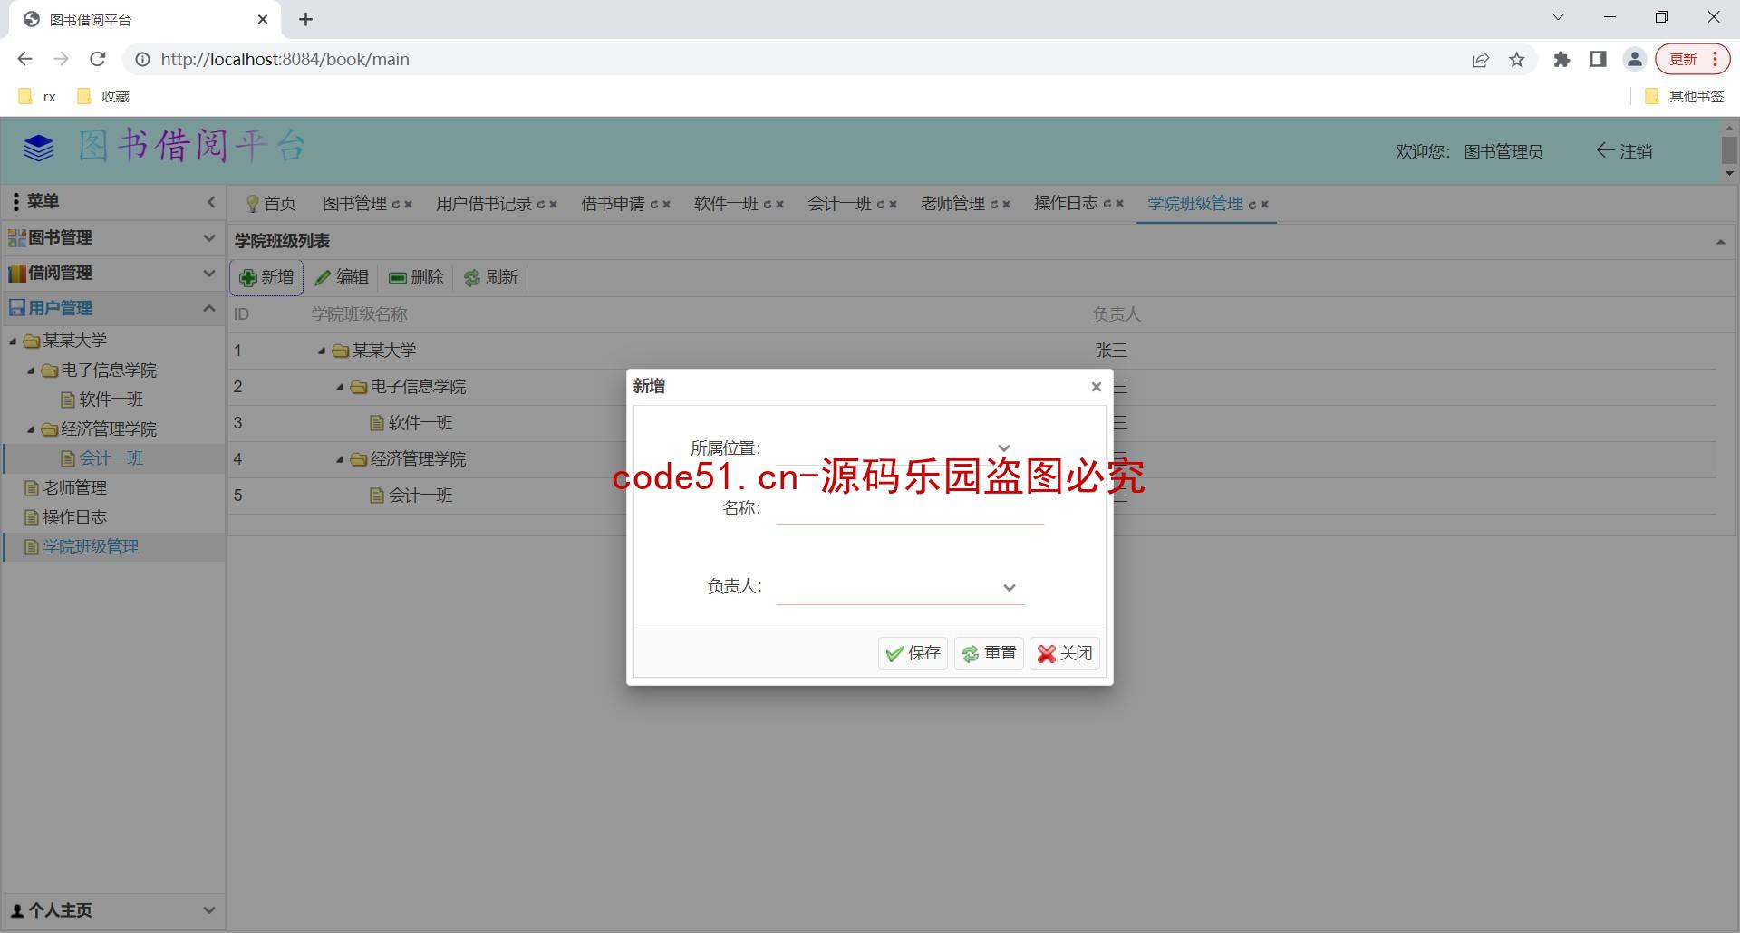
Task: Open a new browser tab
Action: pyautogui.click(x=306, y=19)
